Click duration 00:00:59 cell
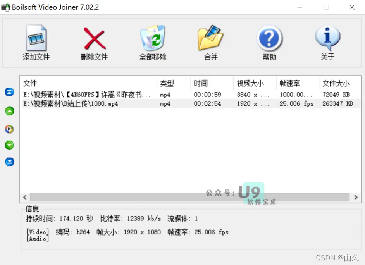The height and width of the screenshot is (265, 365). (x=207, y=95)
